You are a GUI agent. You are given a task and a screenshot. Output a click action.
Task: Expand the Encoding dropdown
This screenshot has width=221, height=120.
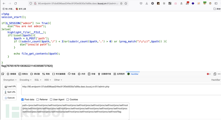click(x=26, y=80)
